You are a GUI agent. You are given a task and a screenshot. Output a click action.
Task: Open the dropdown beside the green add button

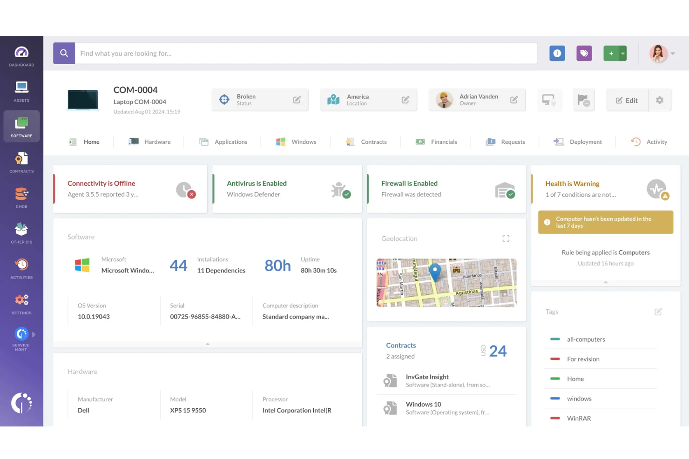tap(622, 53)
